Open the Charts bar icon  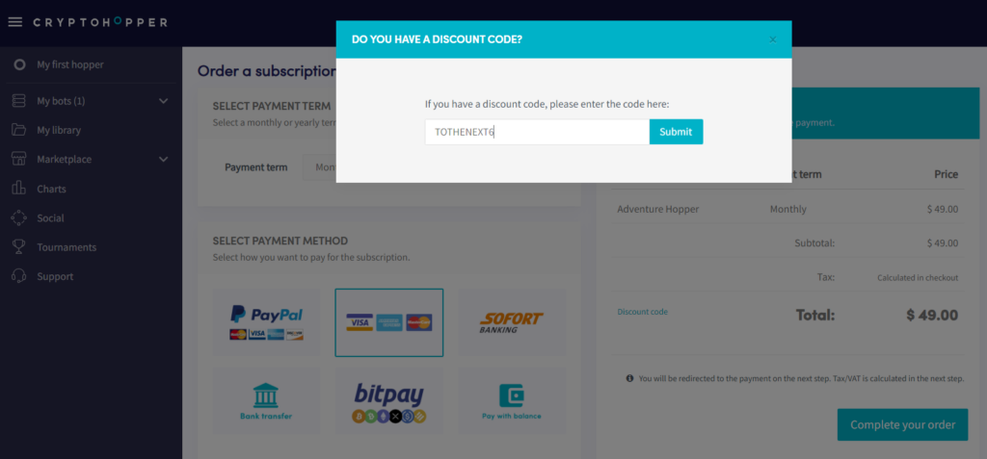pos(19,189)
